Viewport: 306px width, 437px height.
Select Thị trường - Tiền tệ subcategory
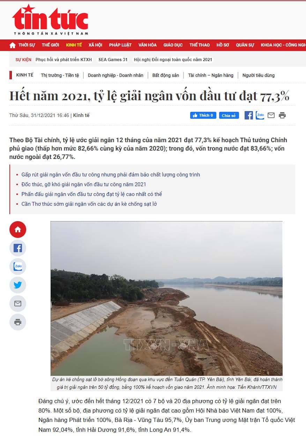(x=60, y=75)
